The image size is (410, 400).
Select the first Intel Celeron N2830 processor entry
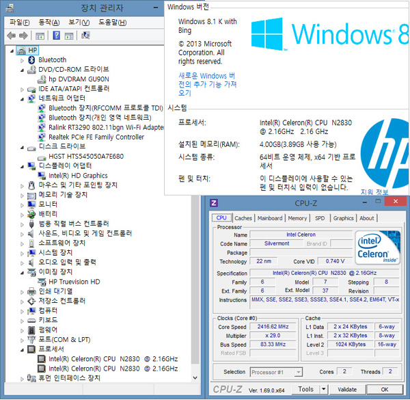113,359
